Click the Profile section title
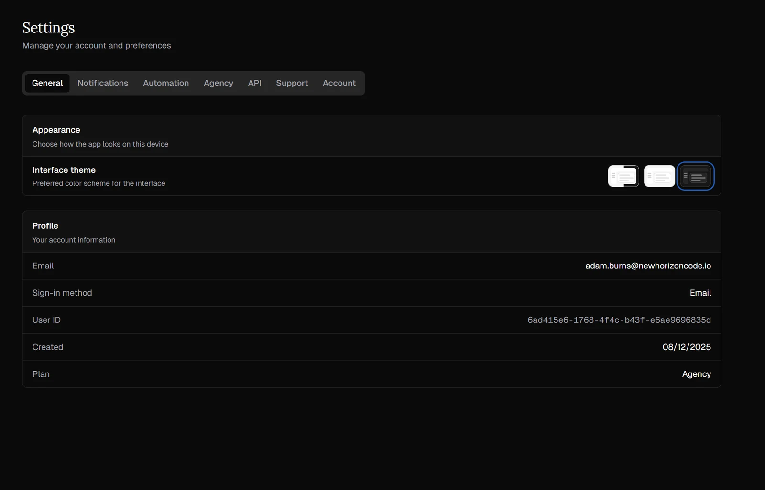Image resolution: width=765 pixels, height=490 pixels. pos(45,226)
